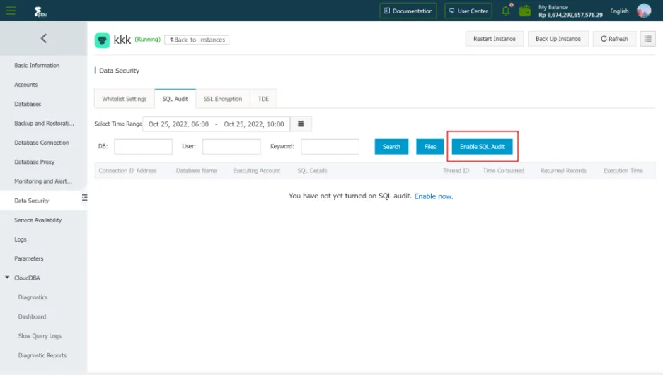
Task: Click Returned Records column header
Action: (563, 171)
